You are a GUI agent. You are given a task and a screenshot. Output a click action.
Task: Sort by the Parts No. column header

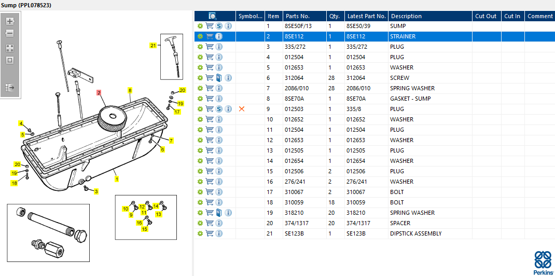[x=297, y=16]
